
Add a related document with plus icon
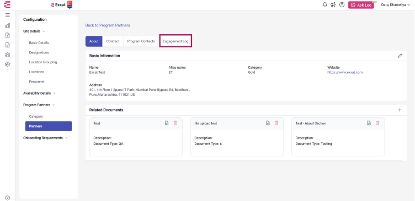[400, 110]
